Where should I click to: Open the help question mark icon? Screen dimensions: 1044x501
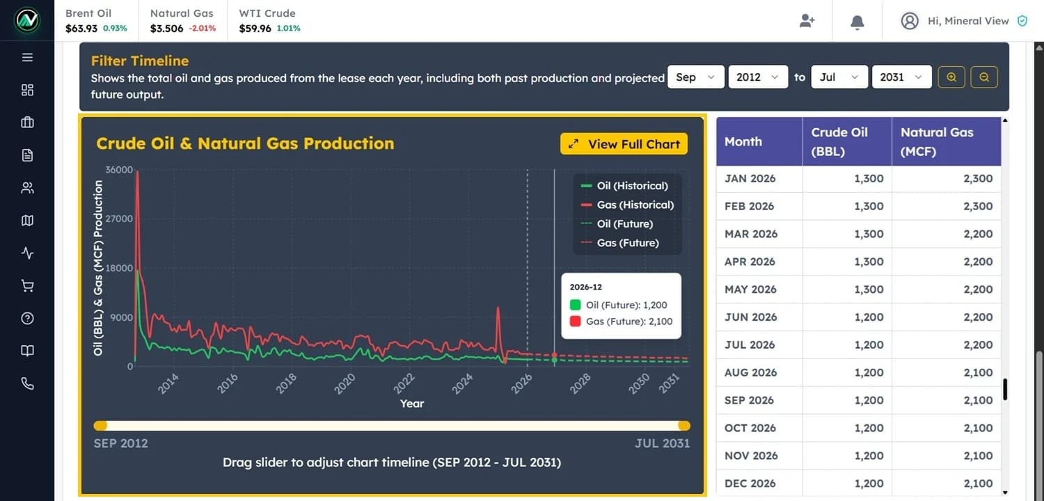[27, 319]
